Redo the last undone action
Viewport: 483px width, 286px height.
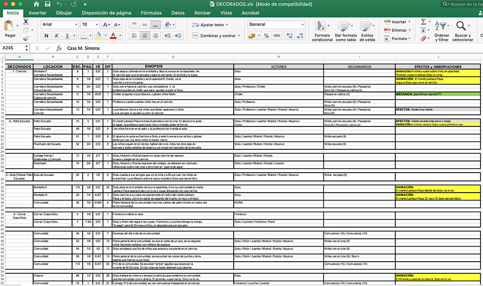[x=74, y=4]
